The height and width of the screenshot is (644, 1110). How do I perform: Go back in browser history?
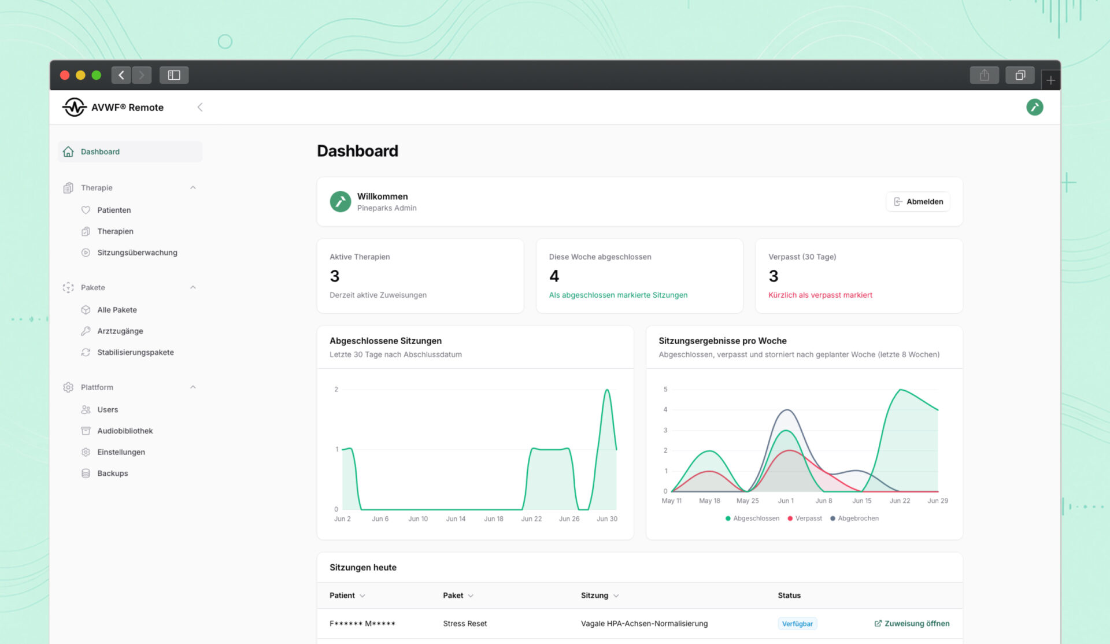121,75
